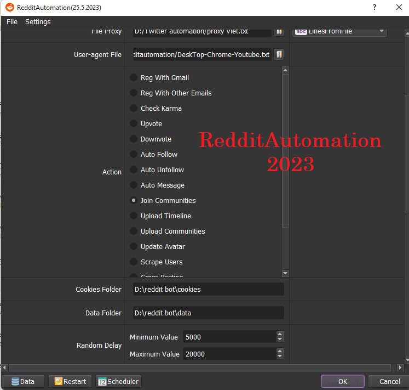Select the Downvote radio button
This screenshot has height=390, width=409.
[134, 139]
